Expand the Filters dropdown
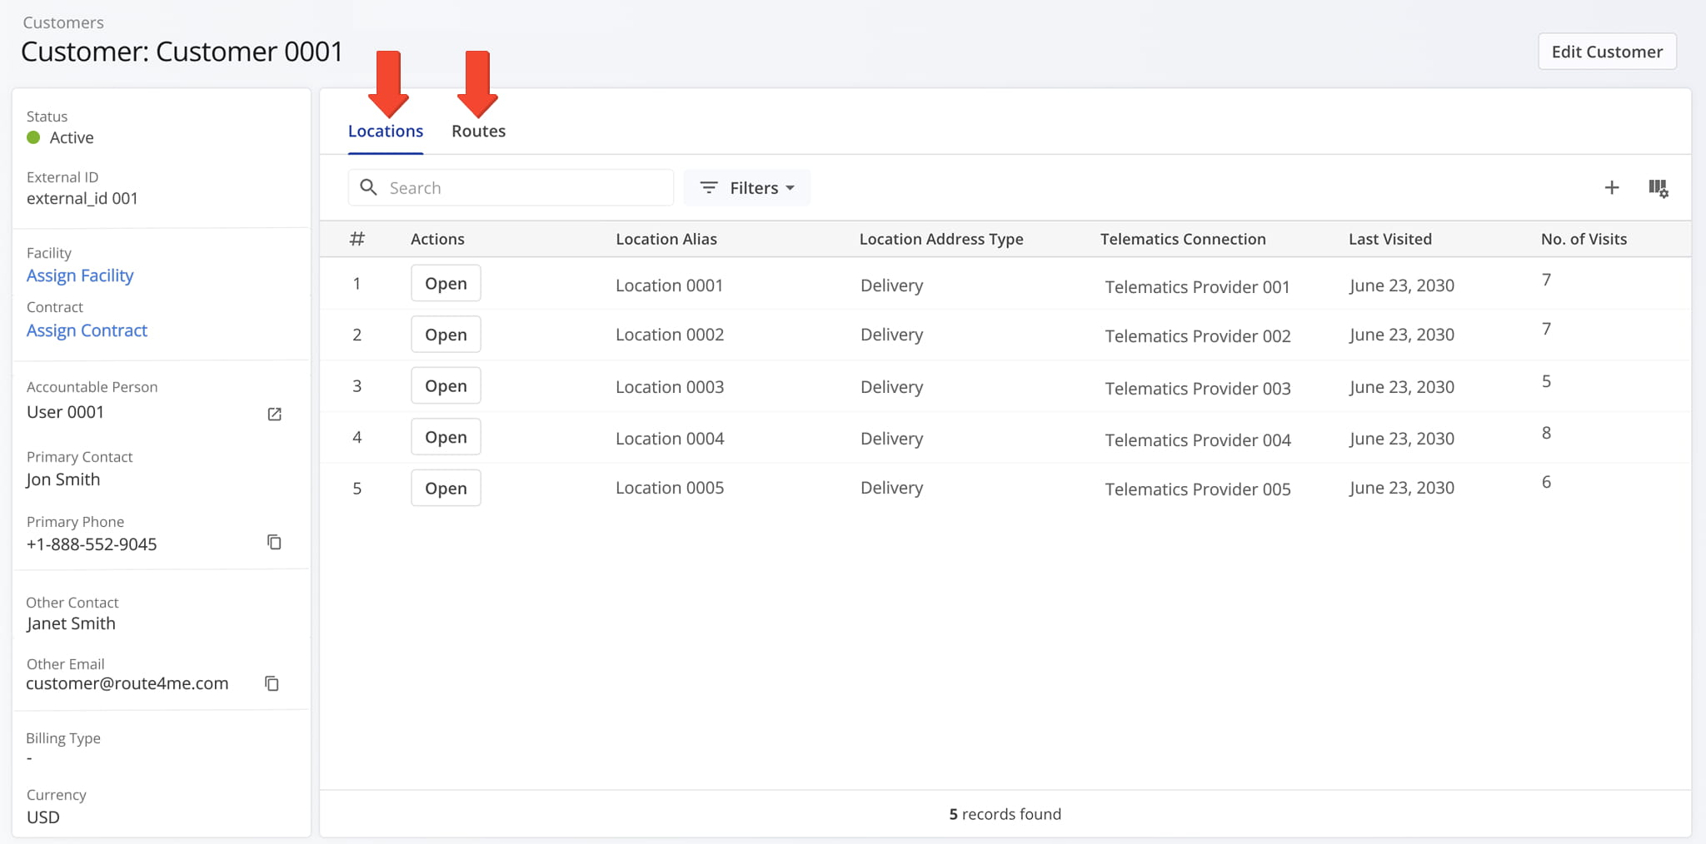The image size is (1706, 844). 746,188
